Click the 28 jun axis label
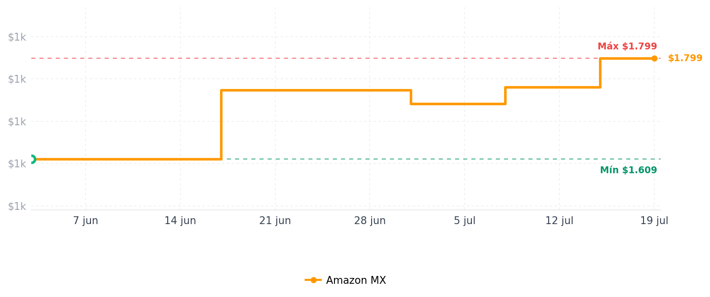The height and width of the screenshot is (297, 710). (x=370, y=221)
